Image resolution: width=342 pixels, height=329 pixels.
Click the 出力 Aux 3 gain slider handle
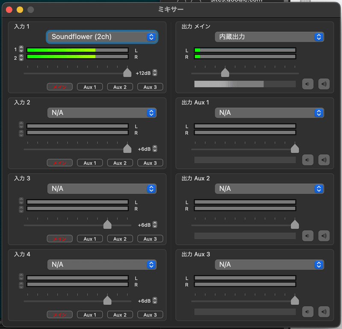point(295,300)
